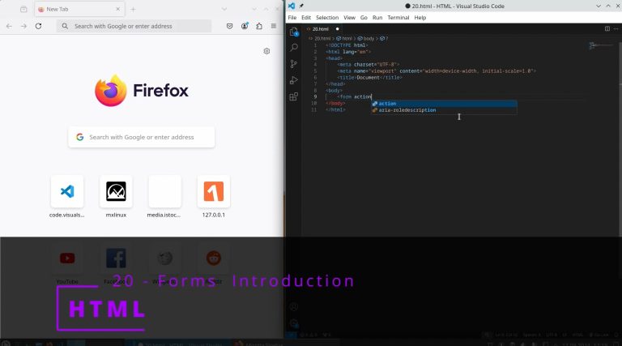Open the Go menu in VS Code
Screen dimensions: 622x346
click(x=364, y=18)
